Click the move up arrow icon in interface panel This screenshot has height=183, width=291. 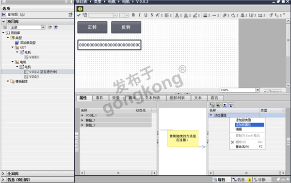(x=225, y=105)
